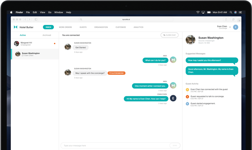Click the Hotel Butter logo icon
This screenshot has width=252, height=150.
[x=15, y=27]
